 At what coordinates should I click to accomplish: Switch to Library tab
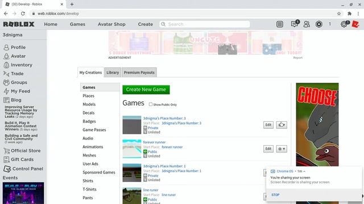tap(113, 73)
